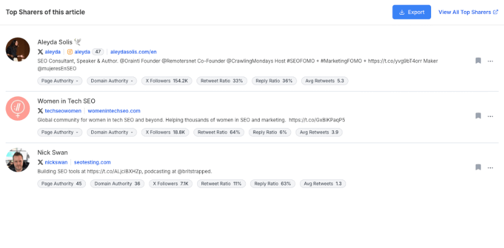This screenshot has width=504, height=248.
Task: Click the Export button
Action: (x=412, y=12)
